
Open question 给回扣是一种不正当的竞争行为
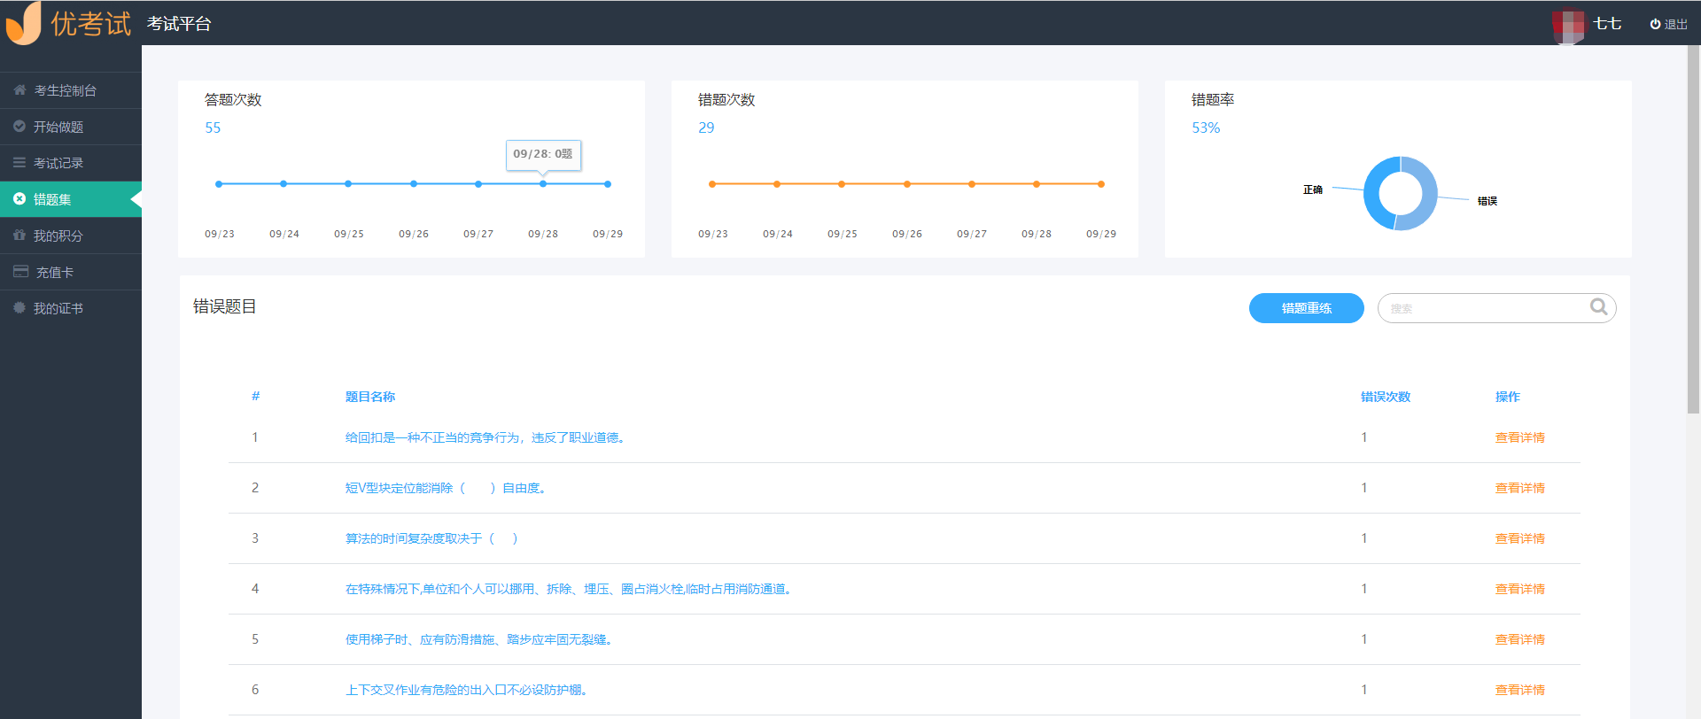tap(486, 437)
